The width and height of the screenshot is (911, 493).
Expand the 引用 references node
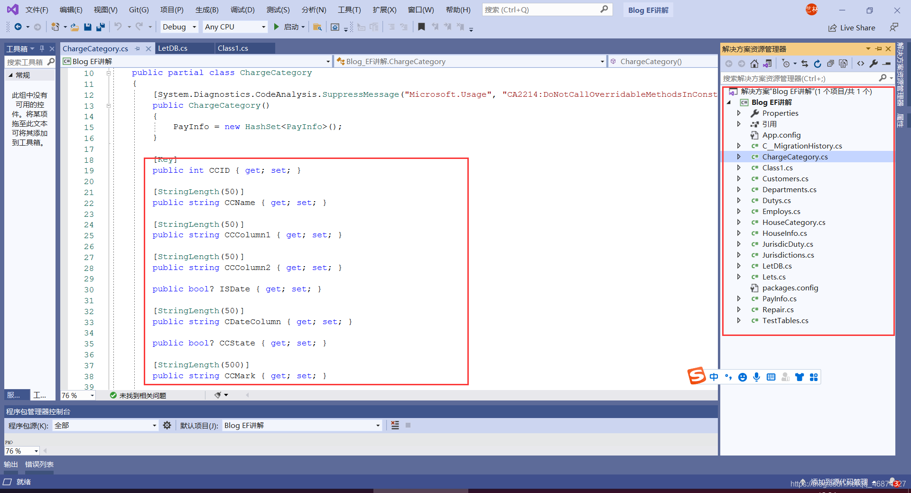click(739, 124)
